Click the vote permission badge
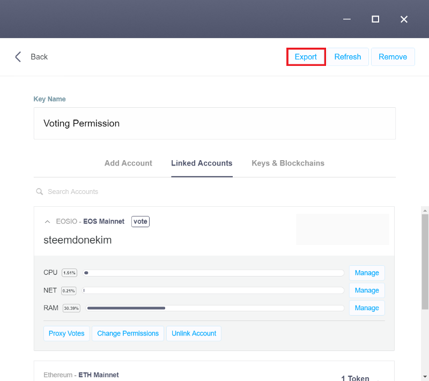Screen dimensions: 429x381 coord(140,221)
